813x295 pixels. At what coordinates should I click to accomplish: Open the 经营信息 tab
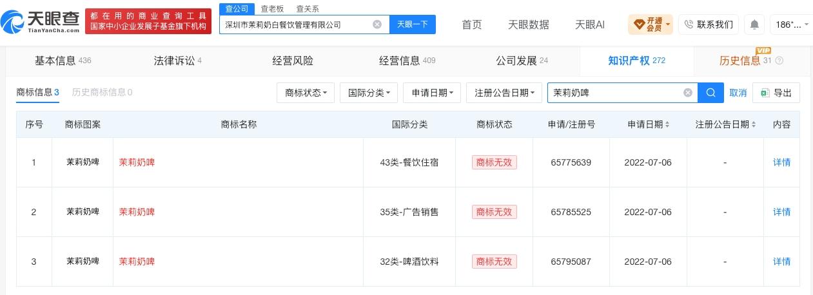[x=407, y=61]
